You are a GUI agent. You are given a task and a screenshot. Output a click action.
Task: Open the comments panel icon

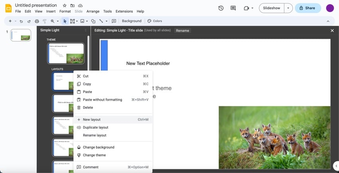(233, 8)
